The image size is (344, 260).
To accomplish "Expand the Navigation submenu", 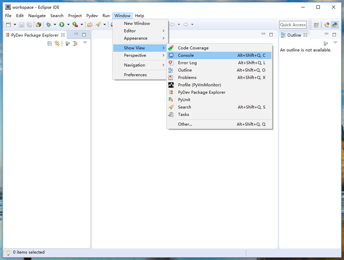I will tap(140, 65).
